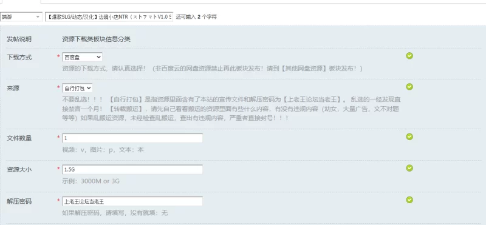486x225 pixels.
Task: Click the 文件数量 input field
Action: pyautogui.click(x=132, y=138)
